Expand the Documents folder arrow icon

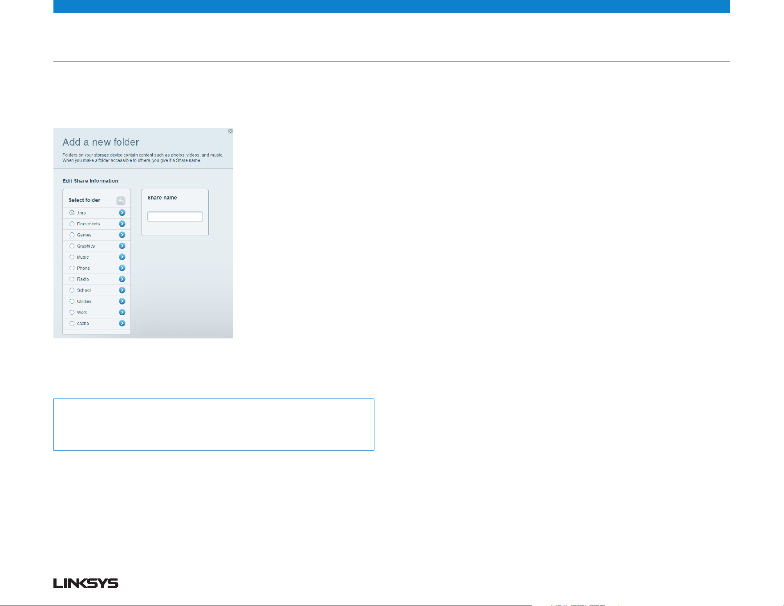122,224
